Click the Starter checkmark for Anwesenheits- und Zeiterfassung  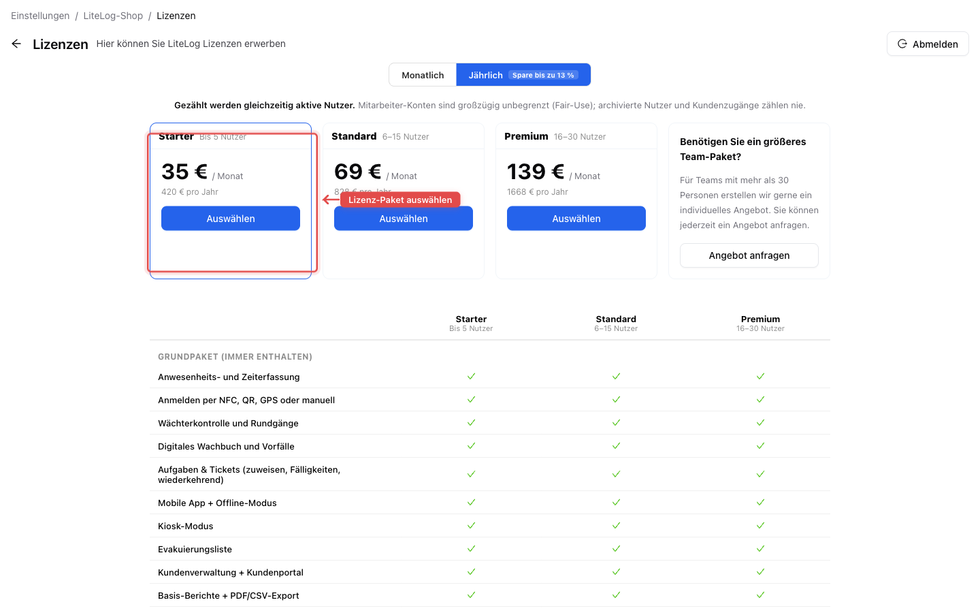471,377
